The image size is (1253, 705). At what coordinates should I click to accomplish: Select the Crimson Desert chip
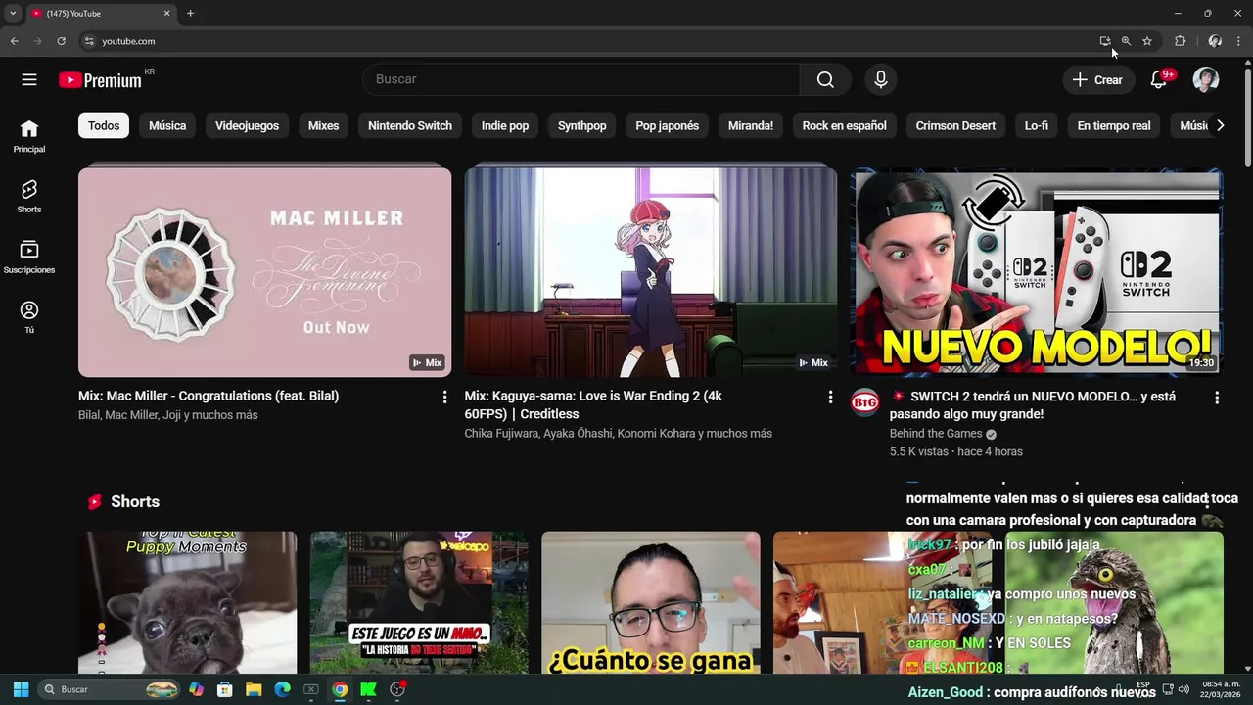pos(955,125)
